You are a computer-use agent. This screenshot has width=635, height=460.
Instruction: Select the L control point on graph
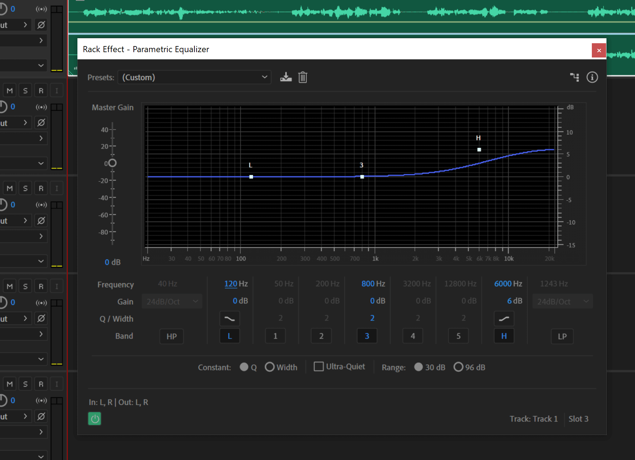click(x=251, y=177)
